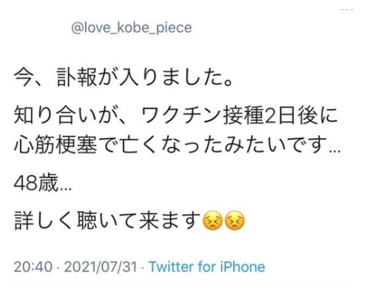Open the Twitter for iPhone source link
The image size is (375, 287).
[x=207, y=267]
